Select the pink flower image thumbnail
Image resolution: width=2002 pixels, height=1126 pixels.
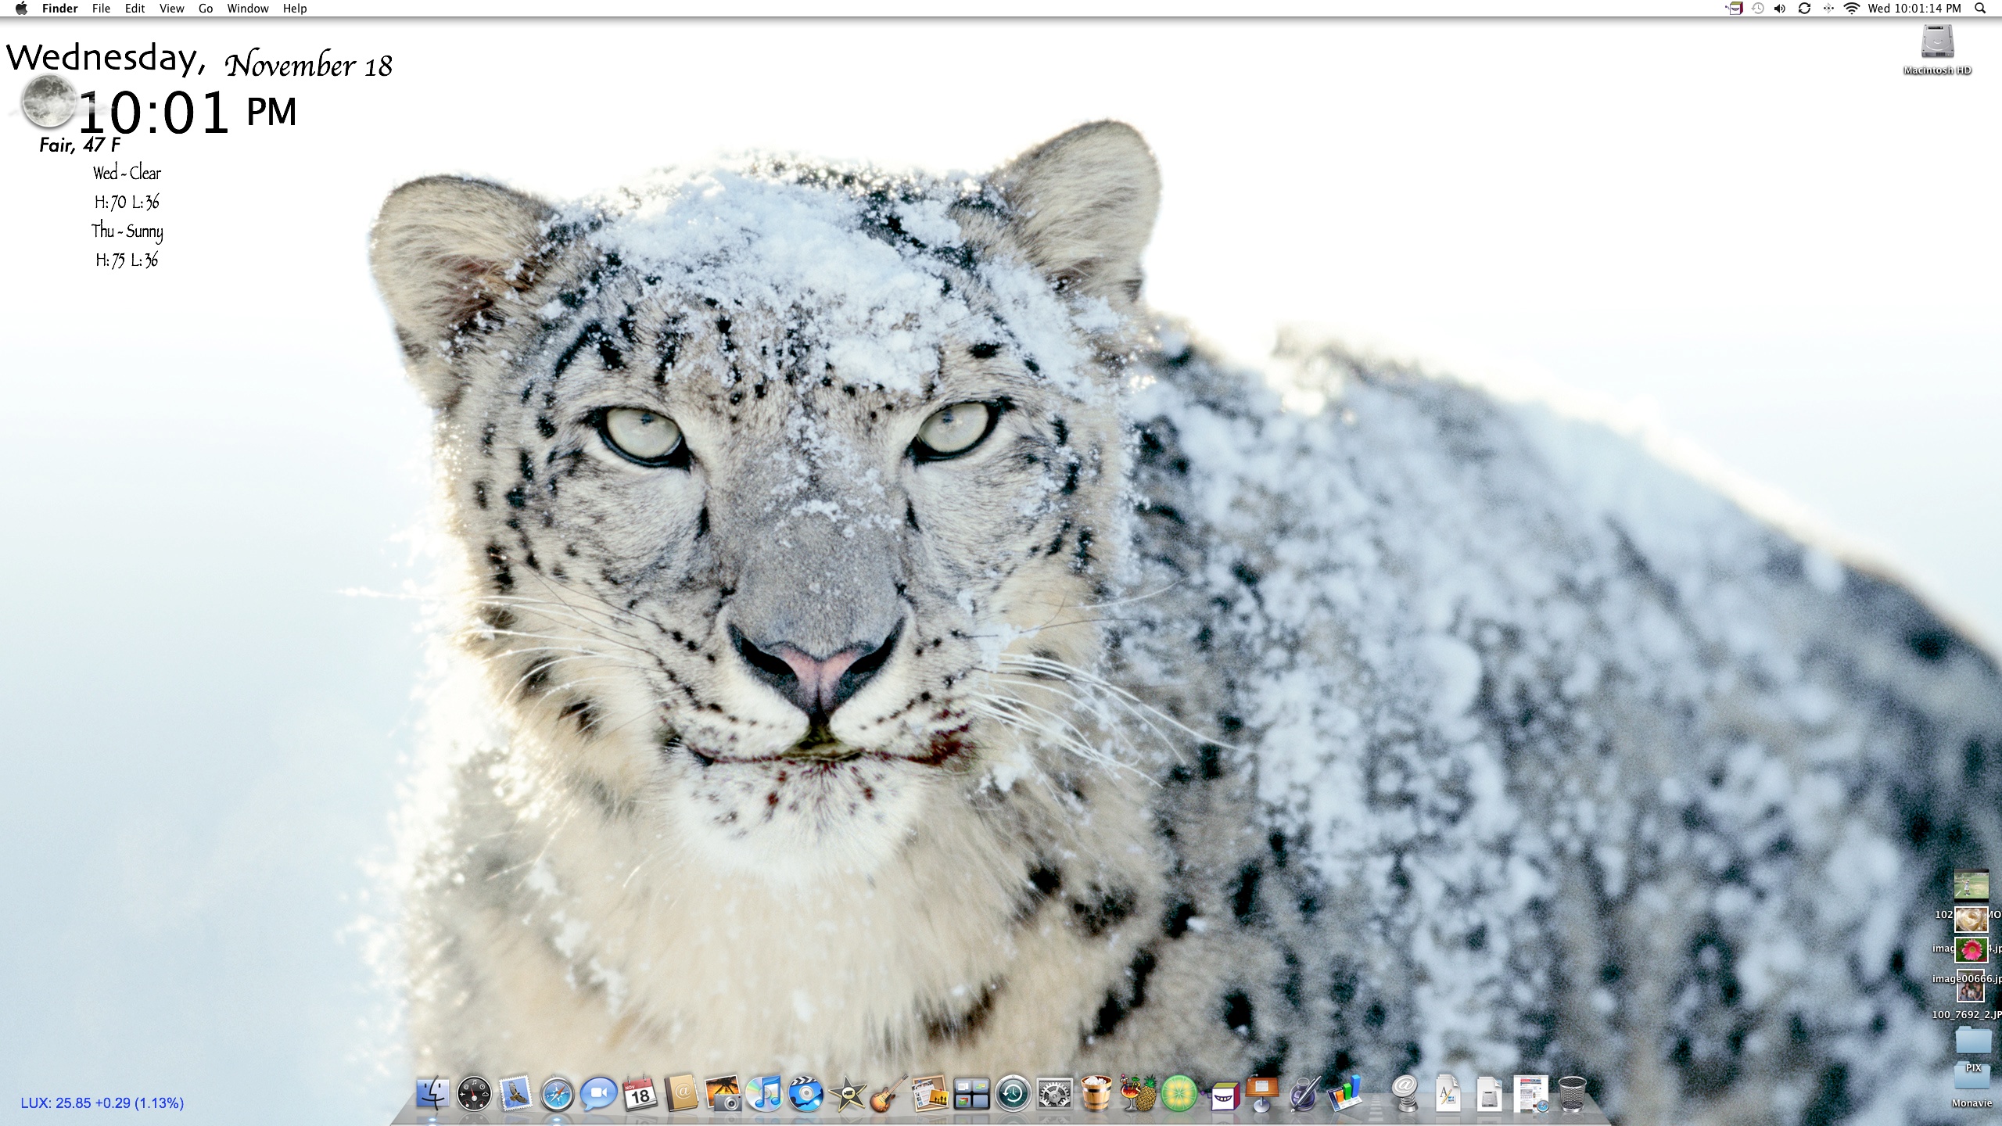click(x=1971, y=951)
